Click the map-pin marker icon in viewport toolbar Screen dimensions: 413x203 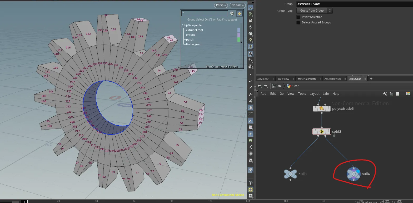coord(251,170)
